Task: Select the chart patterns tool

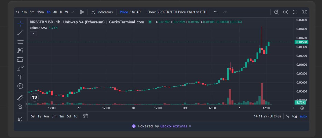Action: click(x=20, y=50)
